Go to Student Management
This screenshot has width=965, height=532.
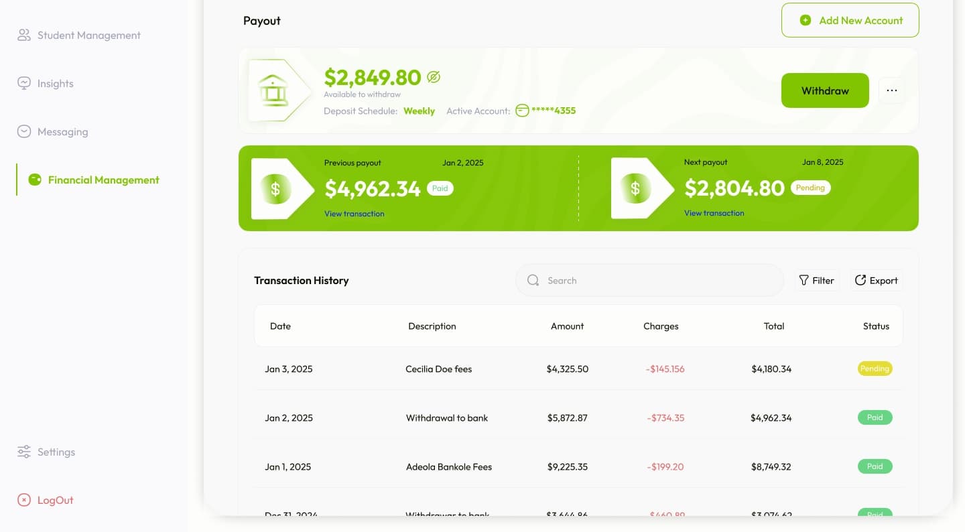(x=79, y=35)
